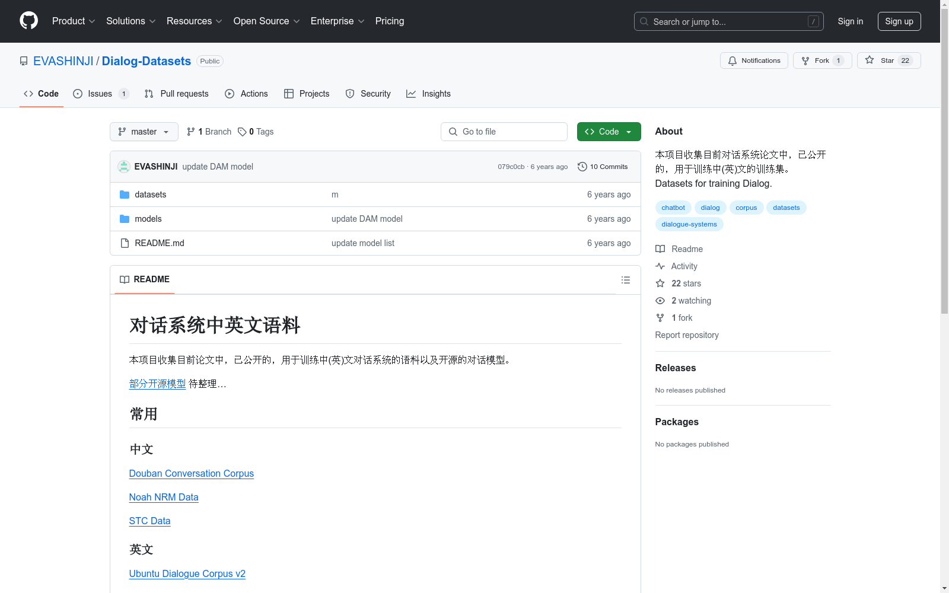
Task: Open the Pricing page
Action: (390, 21)
